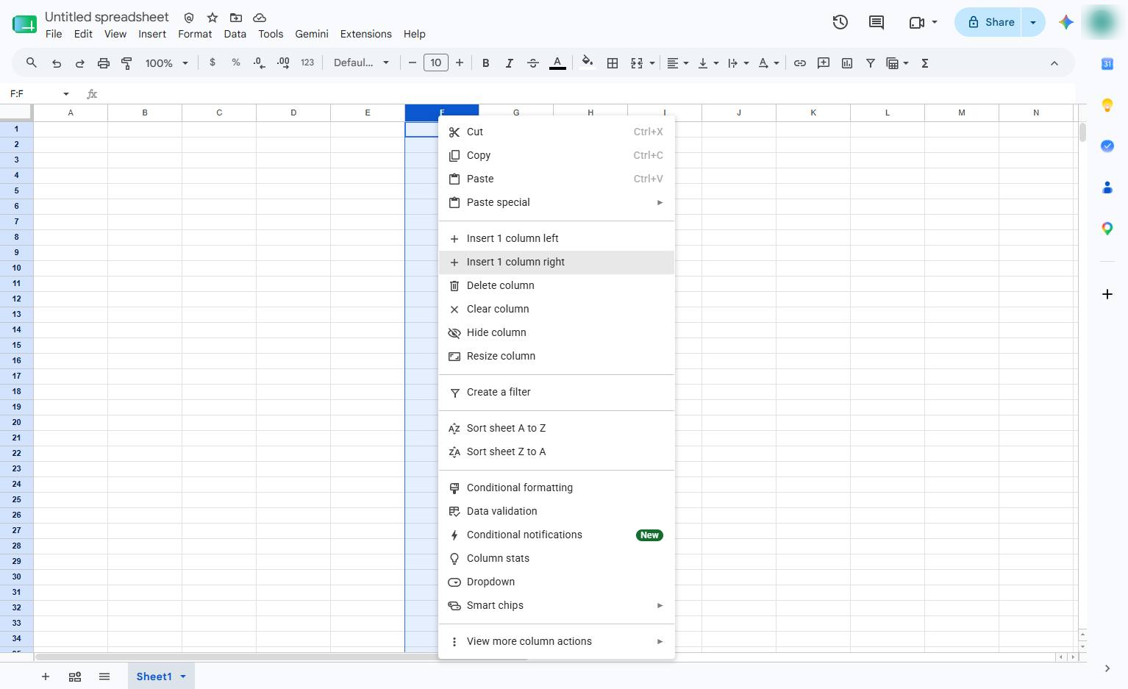The width and height of the screenshot is (1128, 689).
Task: Open text wrapping dropdown
Action: coord(738,63)
